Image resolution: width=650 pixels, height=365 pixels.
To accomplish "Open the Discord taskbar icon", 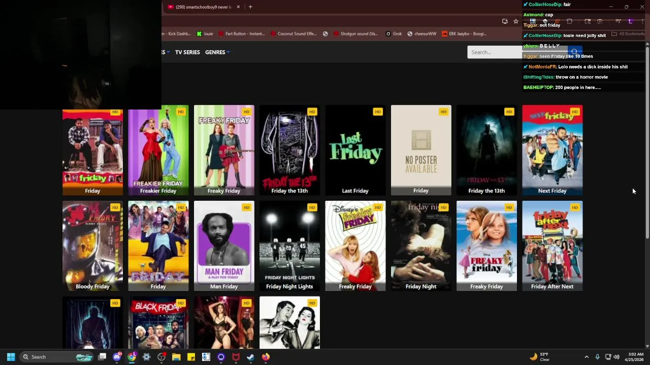I will 117,357.
